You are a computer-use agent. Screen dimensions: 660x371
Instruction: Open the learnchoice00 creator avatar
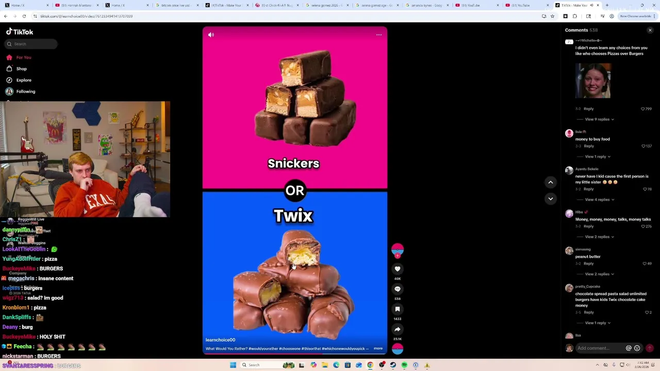pos(398,250)
